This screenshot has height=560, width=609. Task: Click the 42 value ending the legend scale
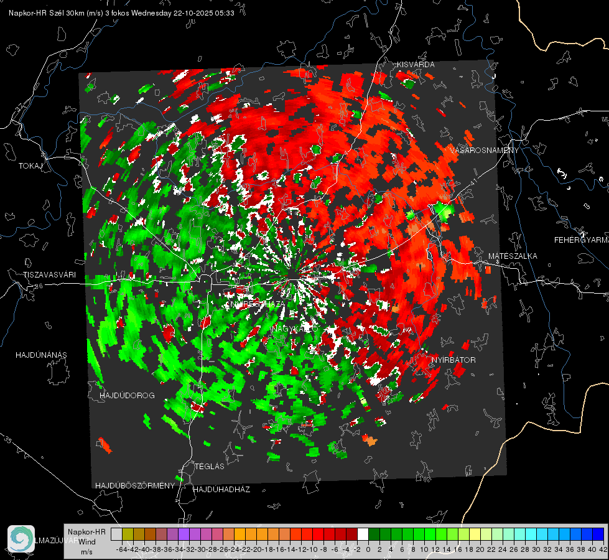click(603, 549)
